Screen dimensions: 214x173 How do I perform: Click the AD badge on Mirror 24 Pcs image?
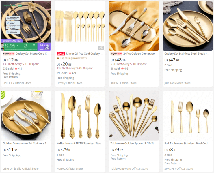[x=101, y=48]
